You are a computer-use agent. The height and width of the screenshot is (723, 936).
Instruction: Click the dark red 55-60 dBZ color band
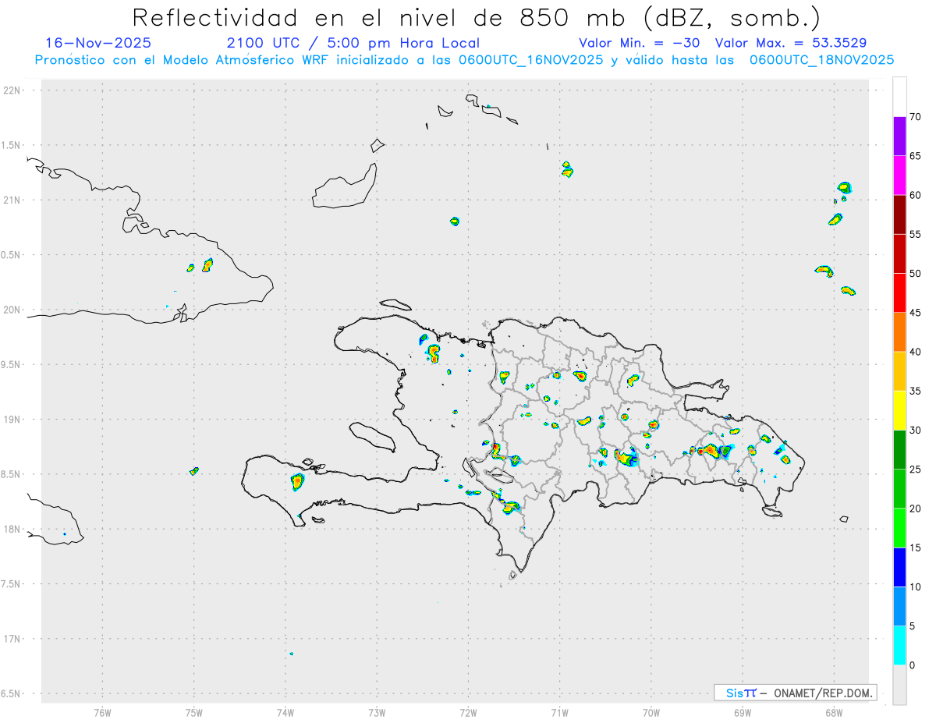tap(899, 214)
